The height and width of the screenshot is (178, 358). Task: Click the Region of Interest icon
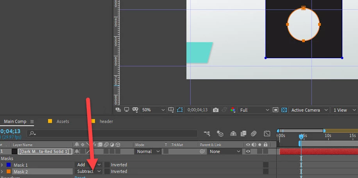coord(276,110)
